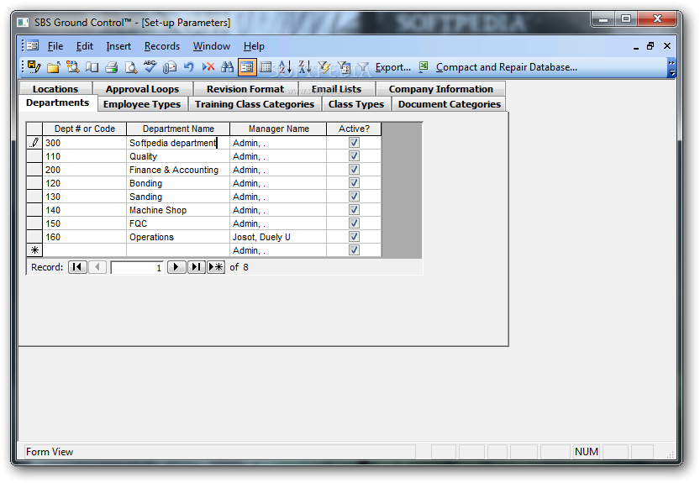The image size is (700, 483).
Task: Click the open book toolbar icon
Action: point(92,67)
